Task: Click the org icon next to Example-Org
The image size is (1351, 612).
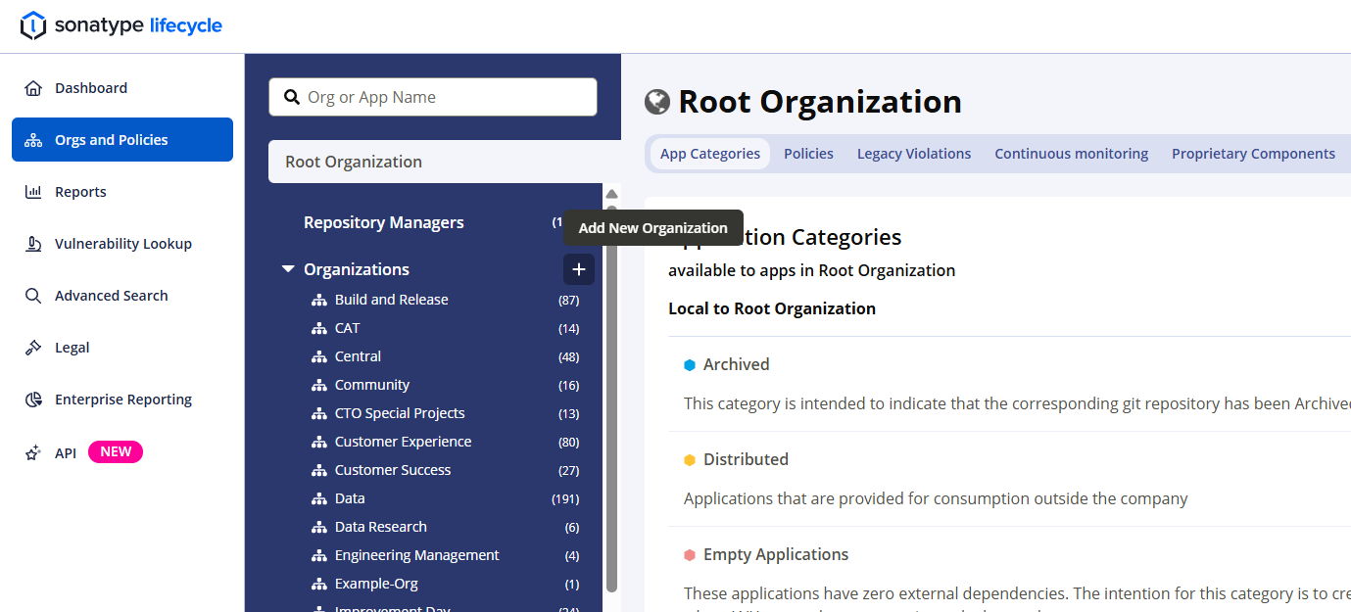Action: (318, 584)
